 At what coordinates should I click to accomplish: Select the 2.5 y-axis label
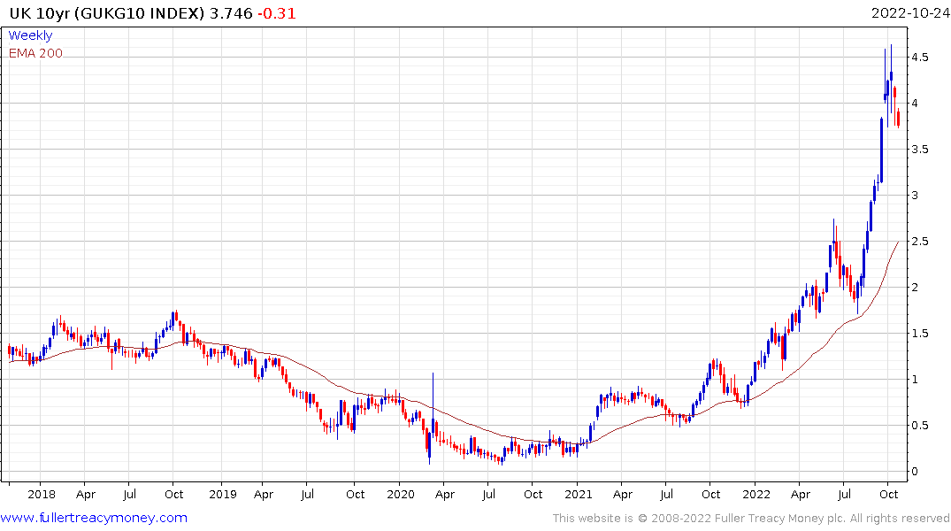[x=919, y=242]
